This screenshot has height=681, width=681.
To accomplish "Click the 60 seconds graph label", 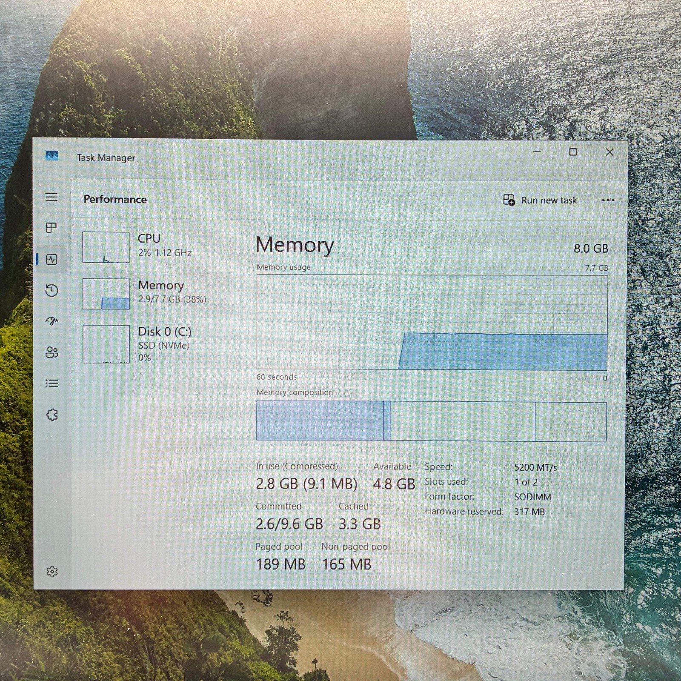I will tap(277, 377).
